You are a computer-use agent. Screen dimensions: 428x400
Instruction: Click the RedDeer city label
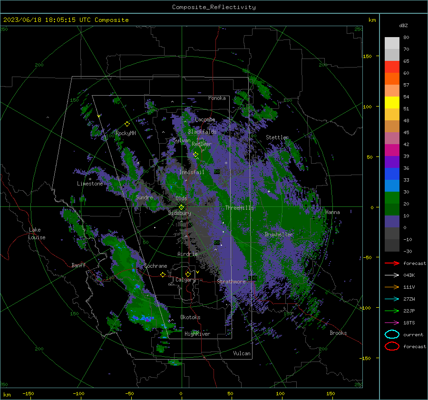pyautogui.click(x=202, y=144)
